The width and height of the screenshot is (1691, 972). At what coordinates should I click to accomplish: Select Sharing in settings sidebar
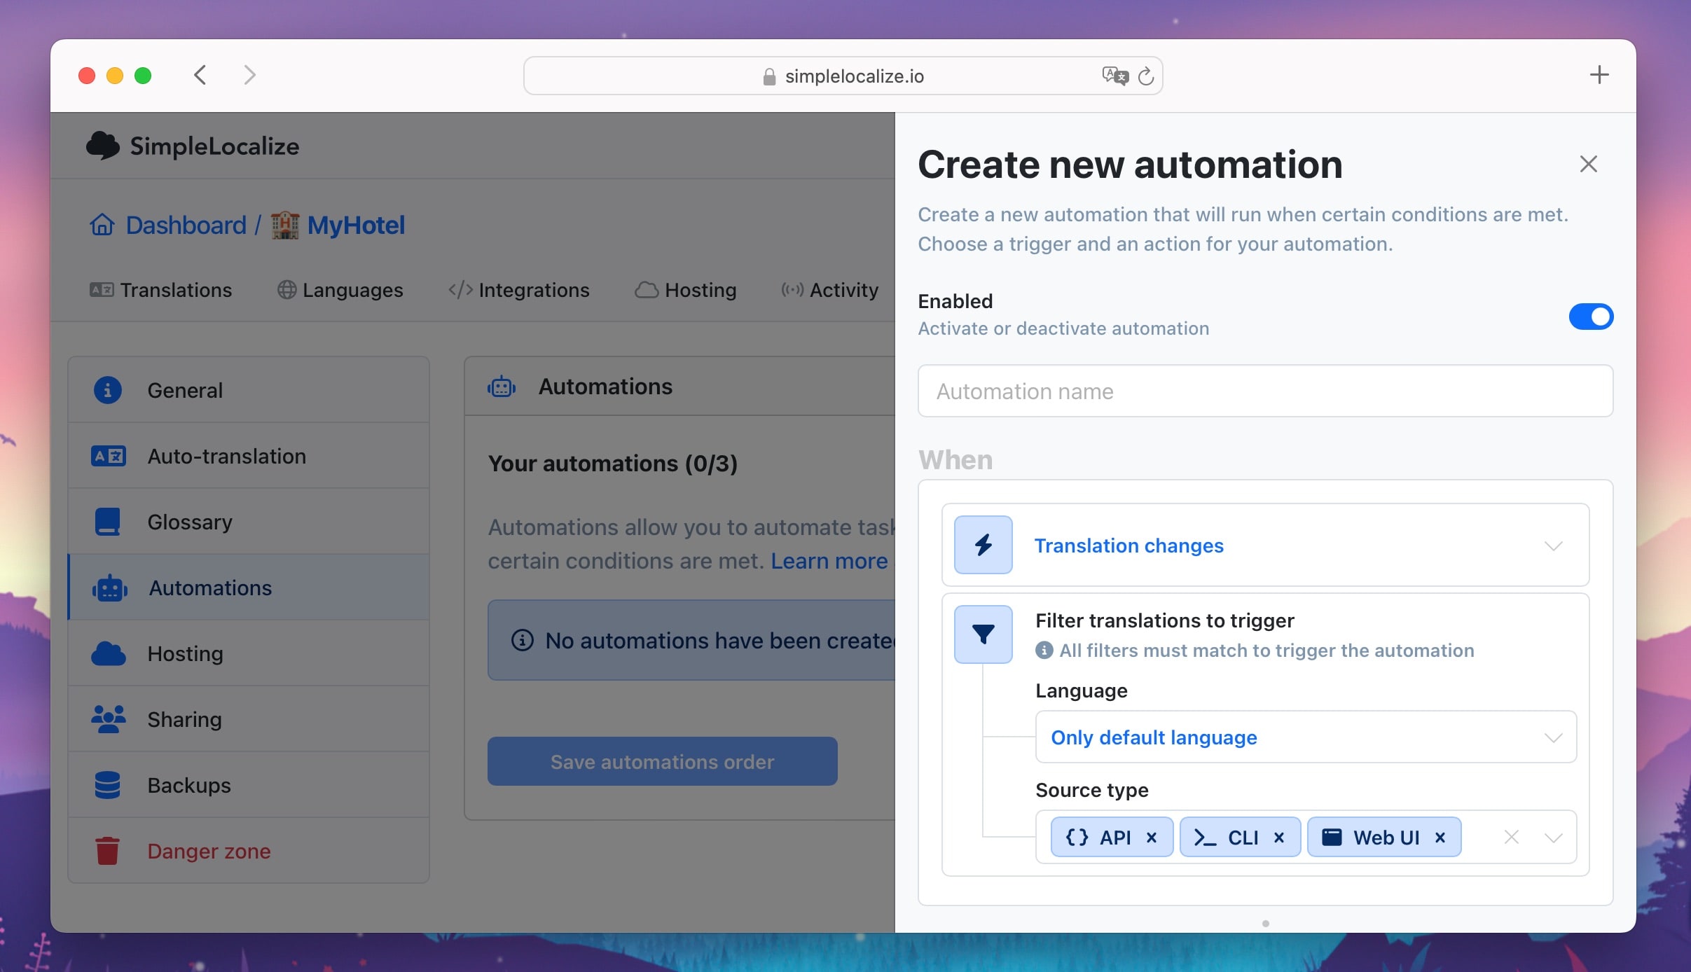(249, 719)
